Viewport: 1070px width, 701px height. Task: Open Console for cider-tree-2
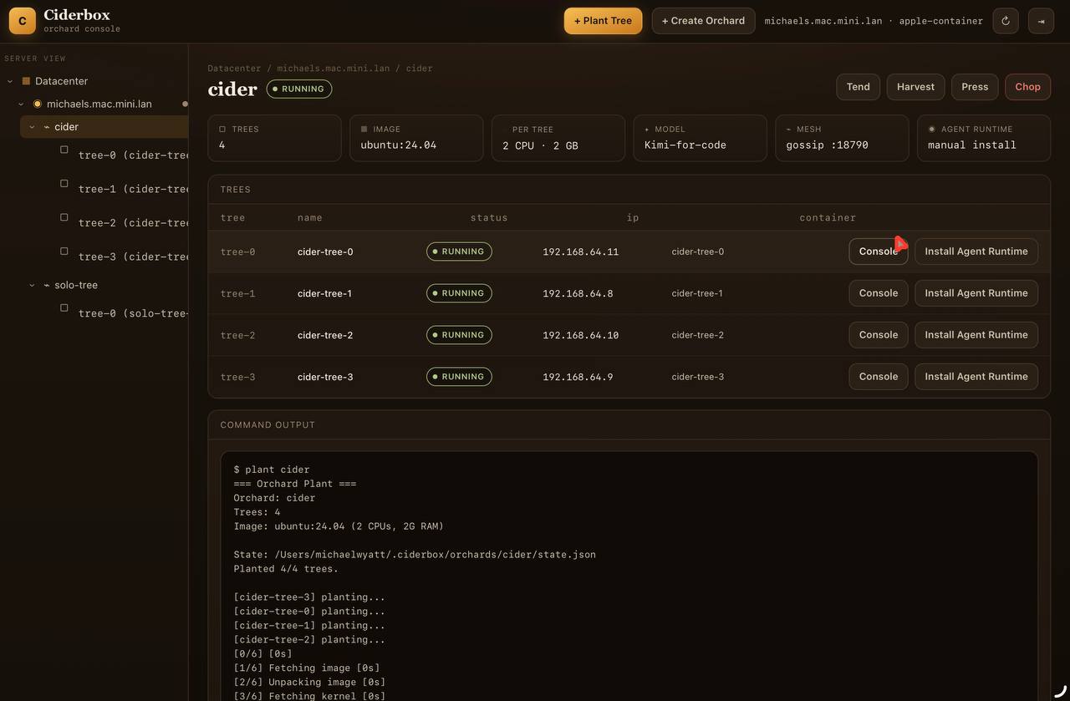point(878,335)
